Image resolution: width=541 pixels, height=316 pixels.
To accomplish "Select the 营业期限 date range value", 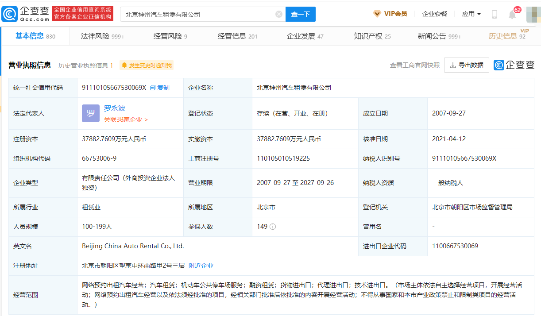I will (295, 183).
